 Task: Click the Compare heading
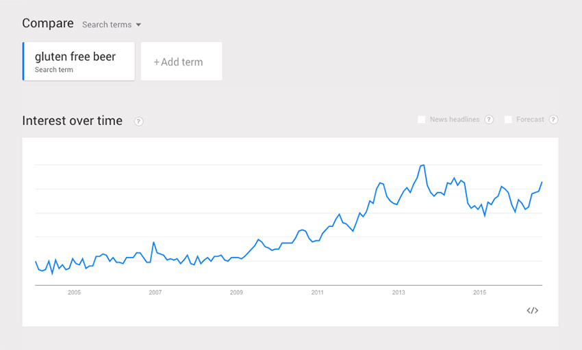point(48,23)
